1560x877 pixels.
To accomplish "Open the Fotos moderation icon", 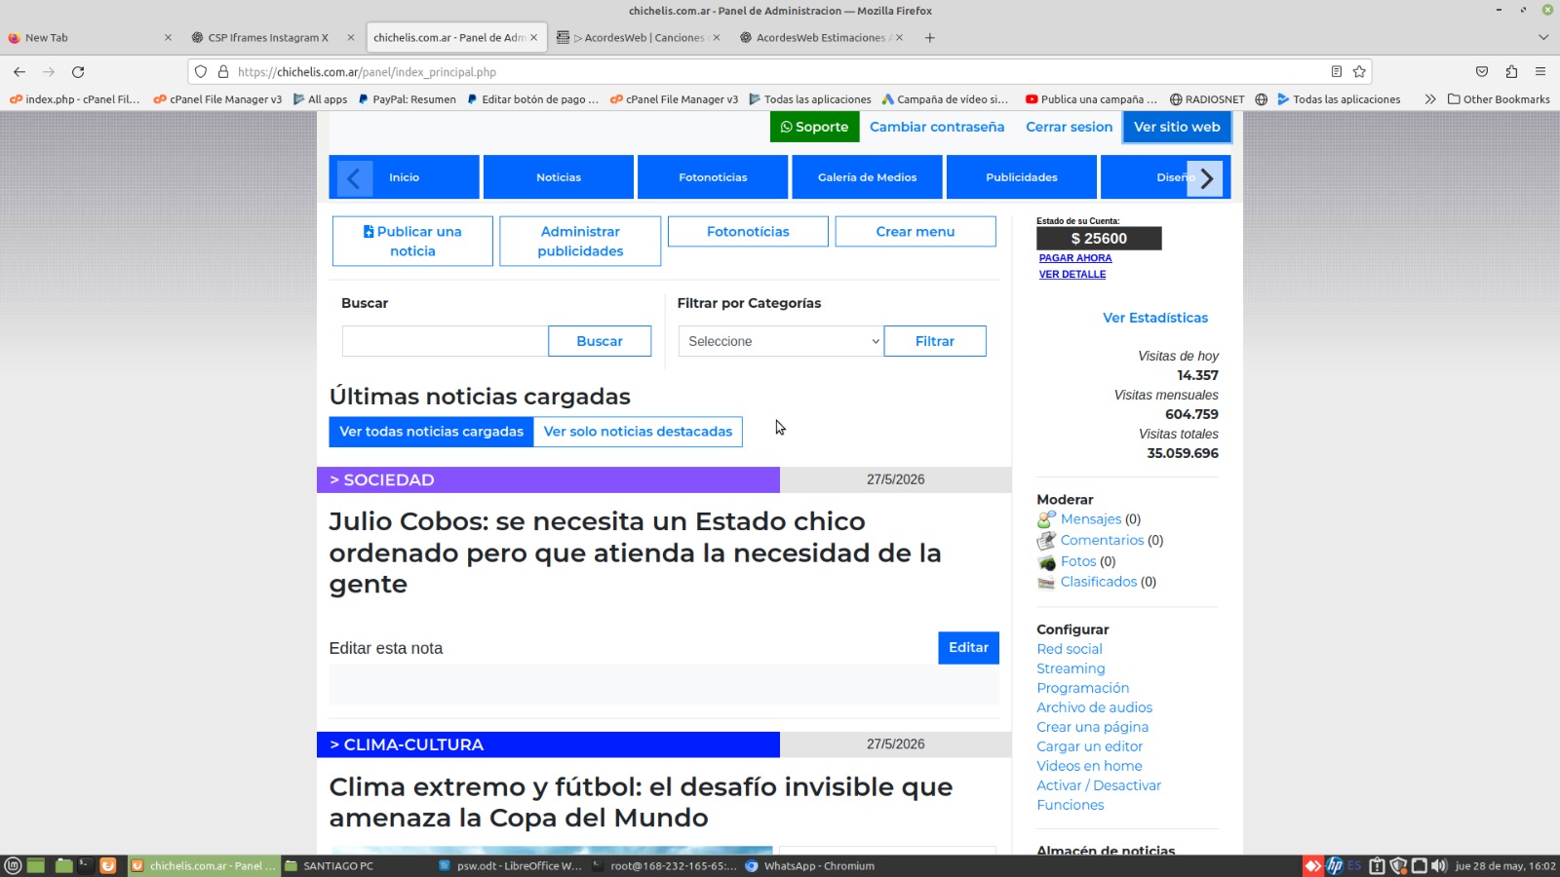I will (1046, 562).
